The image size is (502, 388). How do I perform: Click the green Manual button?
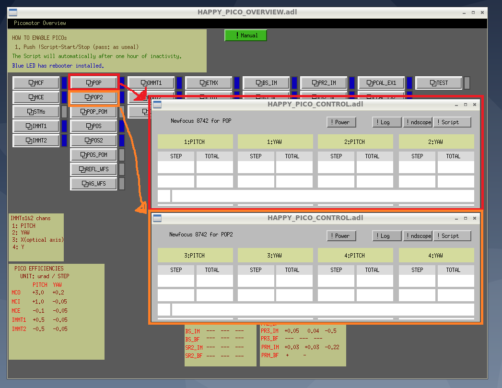click(x=245, y=35)
